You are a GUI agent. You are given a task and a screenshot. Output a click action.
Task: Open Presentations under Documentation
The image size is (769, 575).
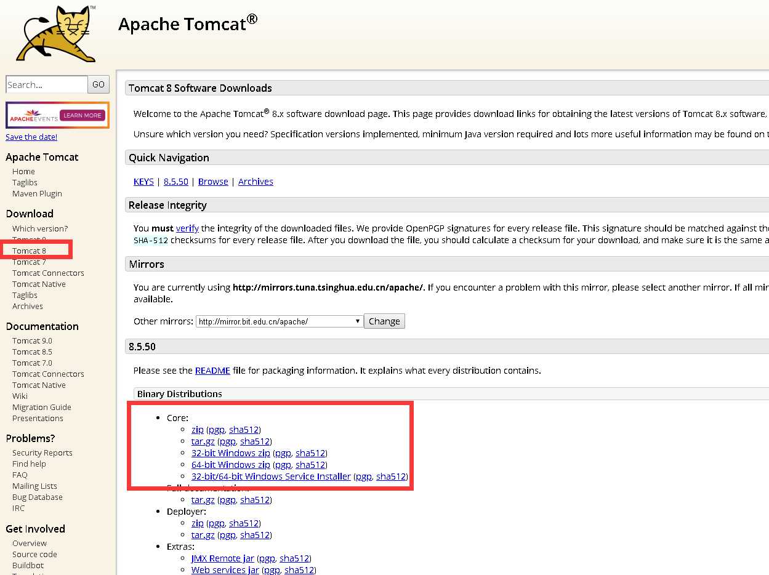(38, 418)
